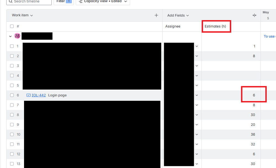Click the estimate value 8 in row 2
276x168 pixels.
(254, 56)
